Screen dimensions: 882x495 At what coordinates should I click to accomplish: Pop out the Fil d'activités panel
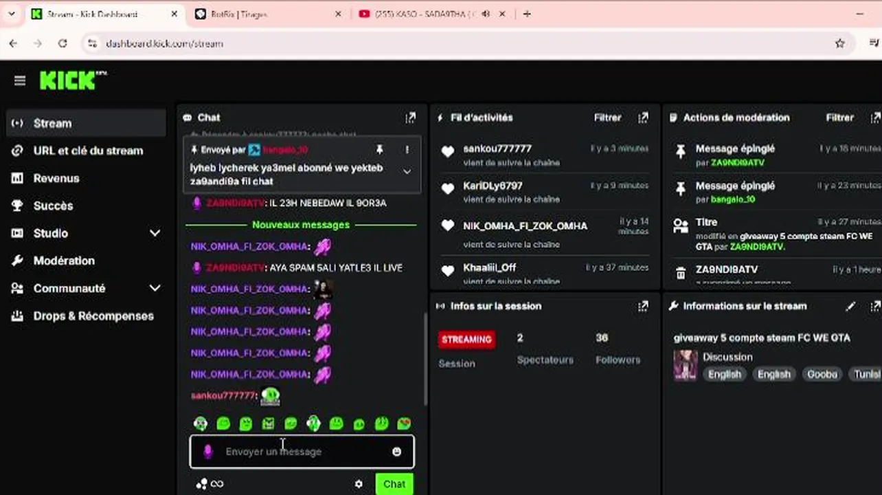(643, 118)
